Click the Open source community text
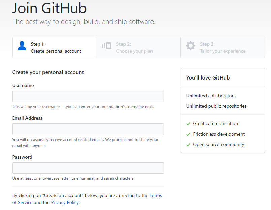 [x=218, y=144]
